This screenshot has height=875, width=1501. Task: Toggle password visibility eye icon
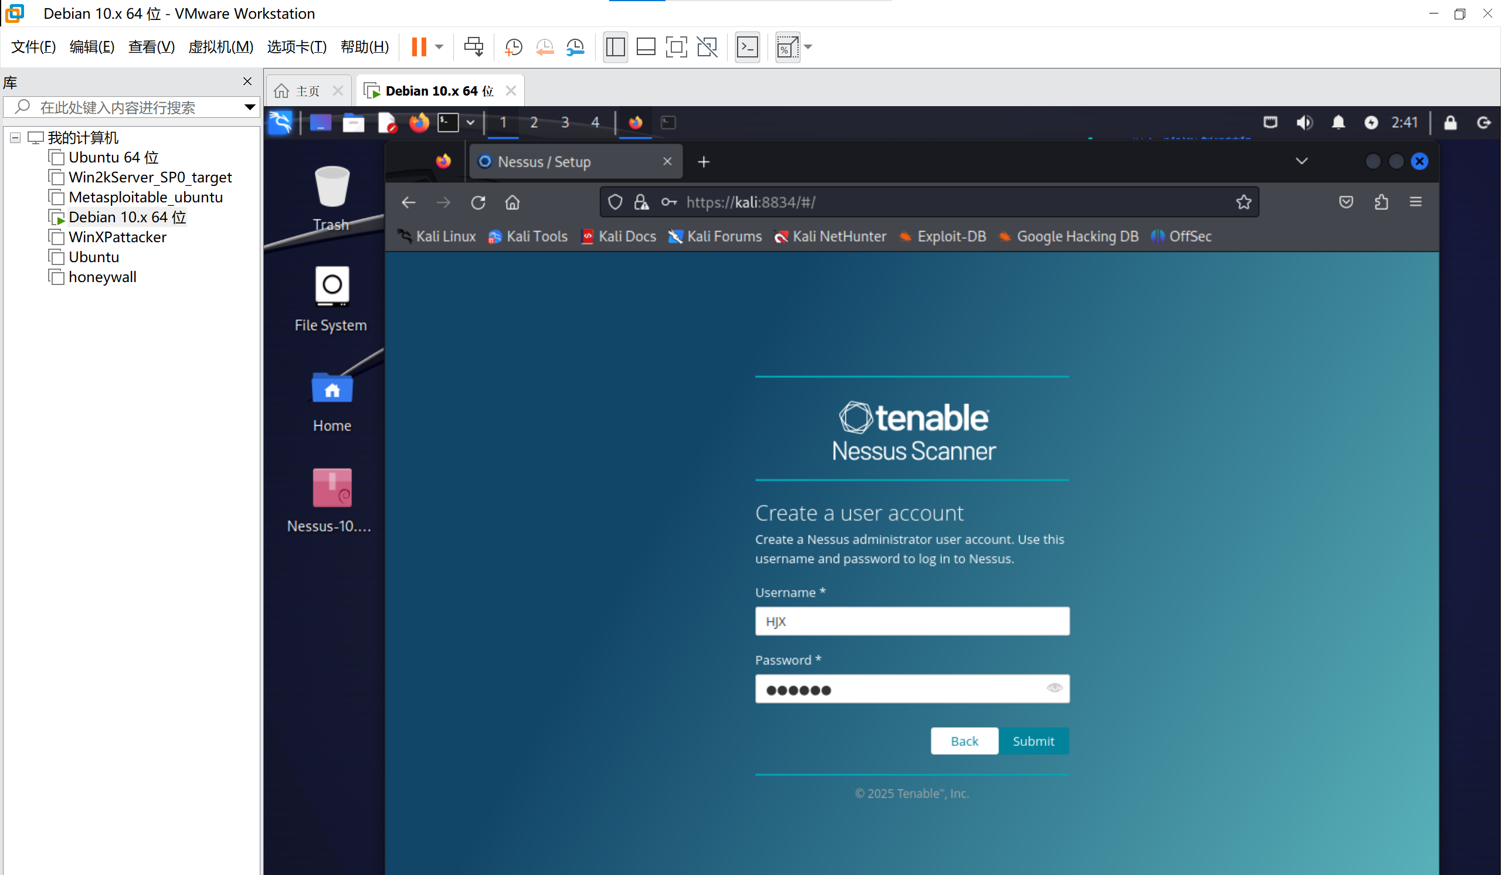click(1054, 688)
